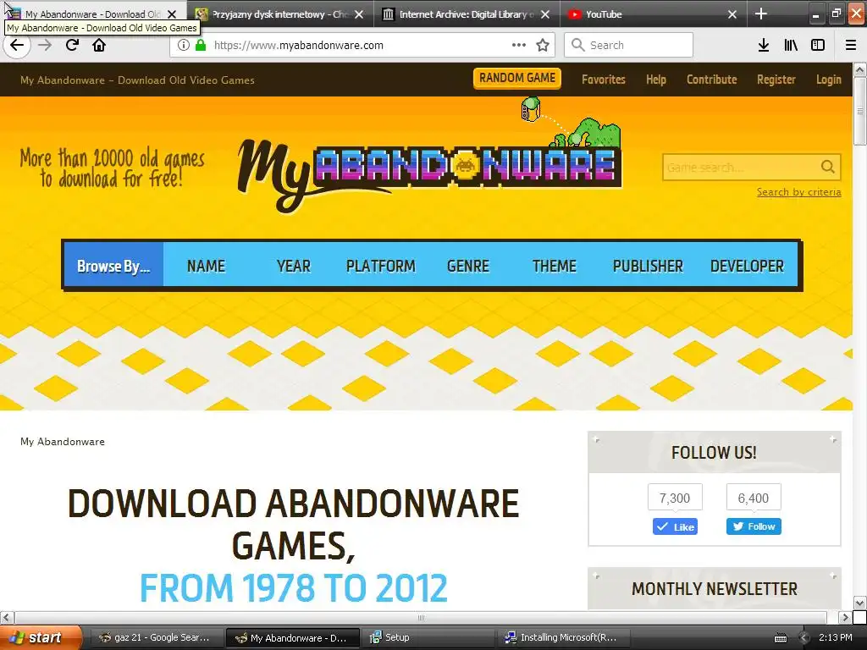Go back with the browser back arrow

(x=17, y=45)
